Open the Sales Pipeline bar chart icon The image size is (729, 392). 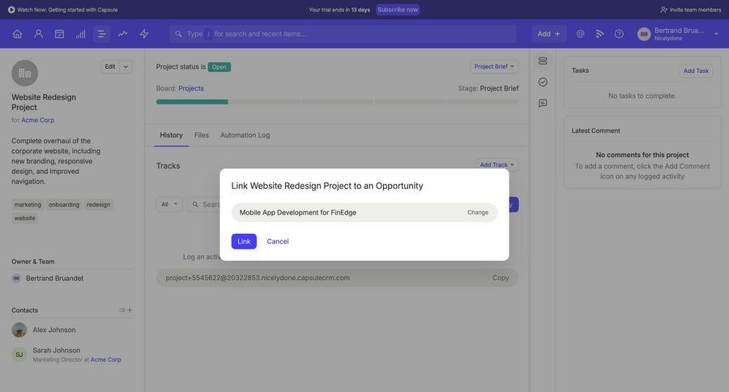click(80, 34)
